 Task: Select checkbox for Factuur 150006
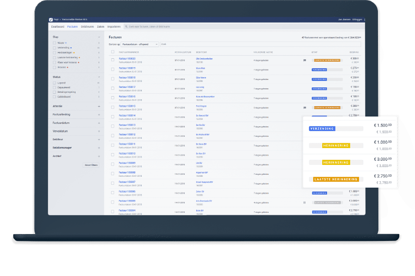point(113,193)
